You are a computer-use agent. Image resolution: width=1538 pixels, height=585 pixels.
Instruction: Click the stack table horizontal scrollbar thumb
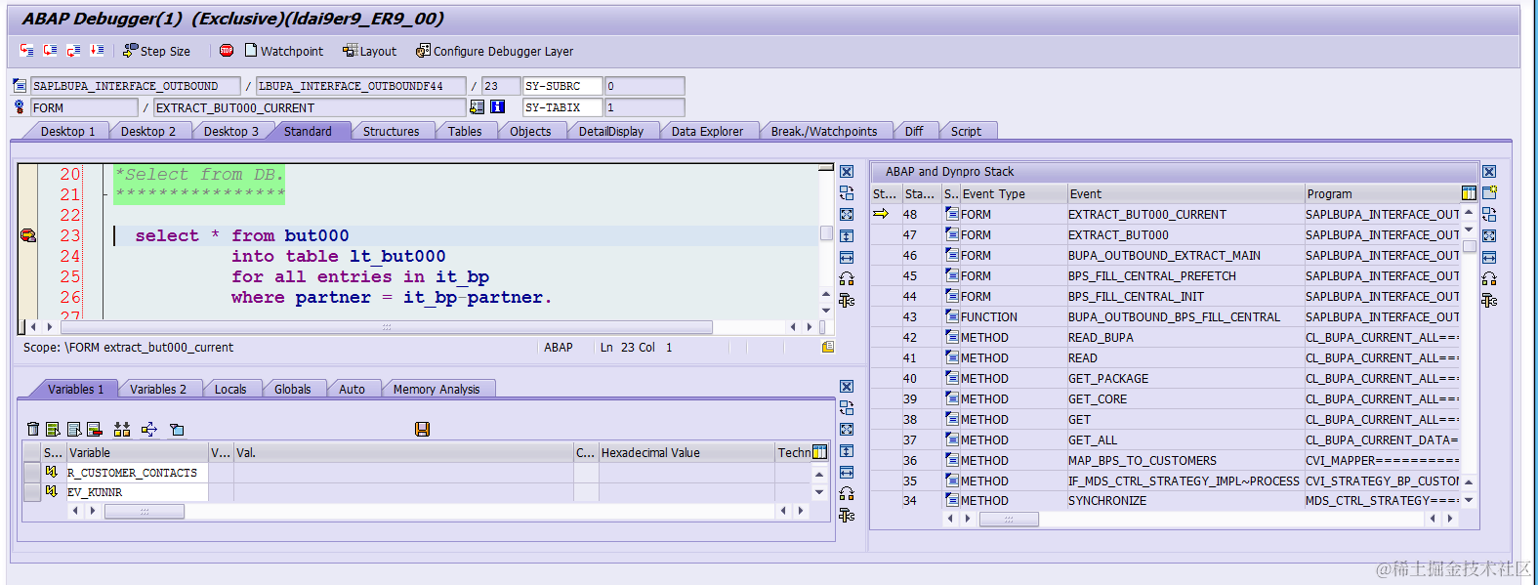tap(1009, 519)
